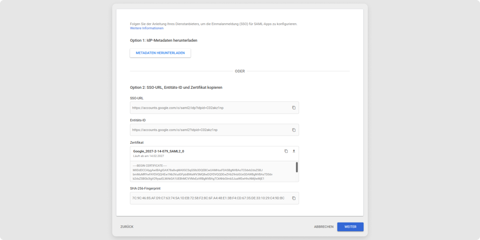Viewport: 480px width, 240px height.
Task: Click the 'Läuft ab am 14.02.2027' text
Action: (x=148, y=156)
